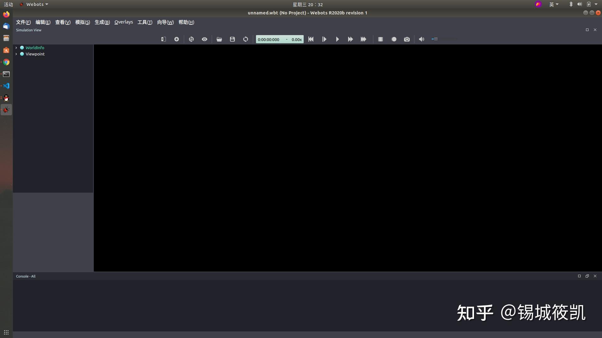Expand the WorldInfo node

(x=16, y=47)
